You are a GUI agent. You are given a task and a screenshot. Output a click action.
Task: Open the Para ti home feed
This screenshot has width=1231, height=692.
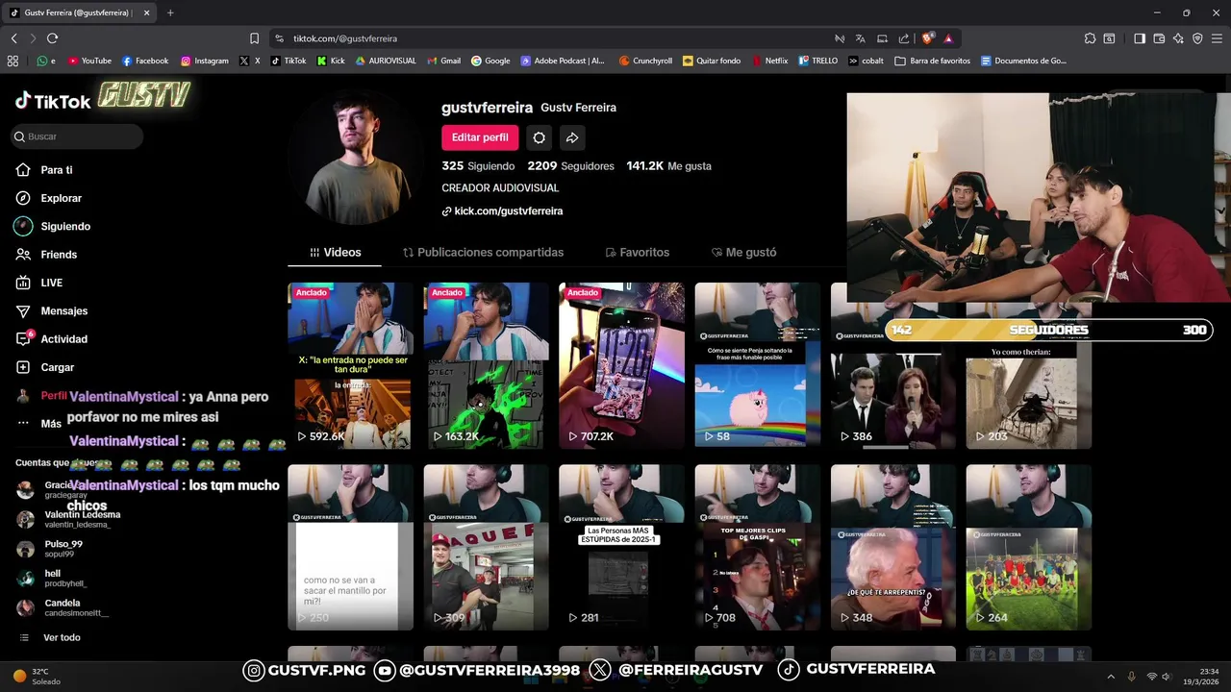pyautogui.click(x=44, y=170)
